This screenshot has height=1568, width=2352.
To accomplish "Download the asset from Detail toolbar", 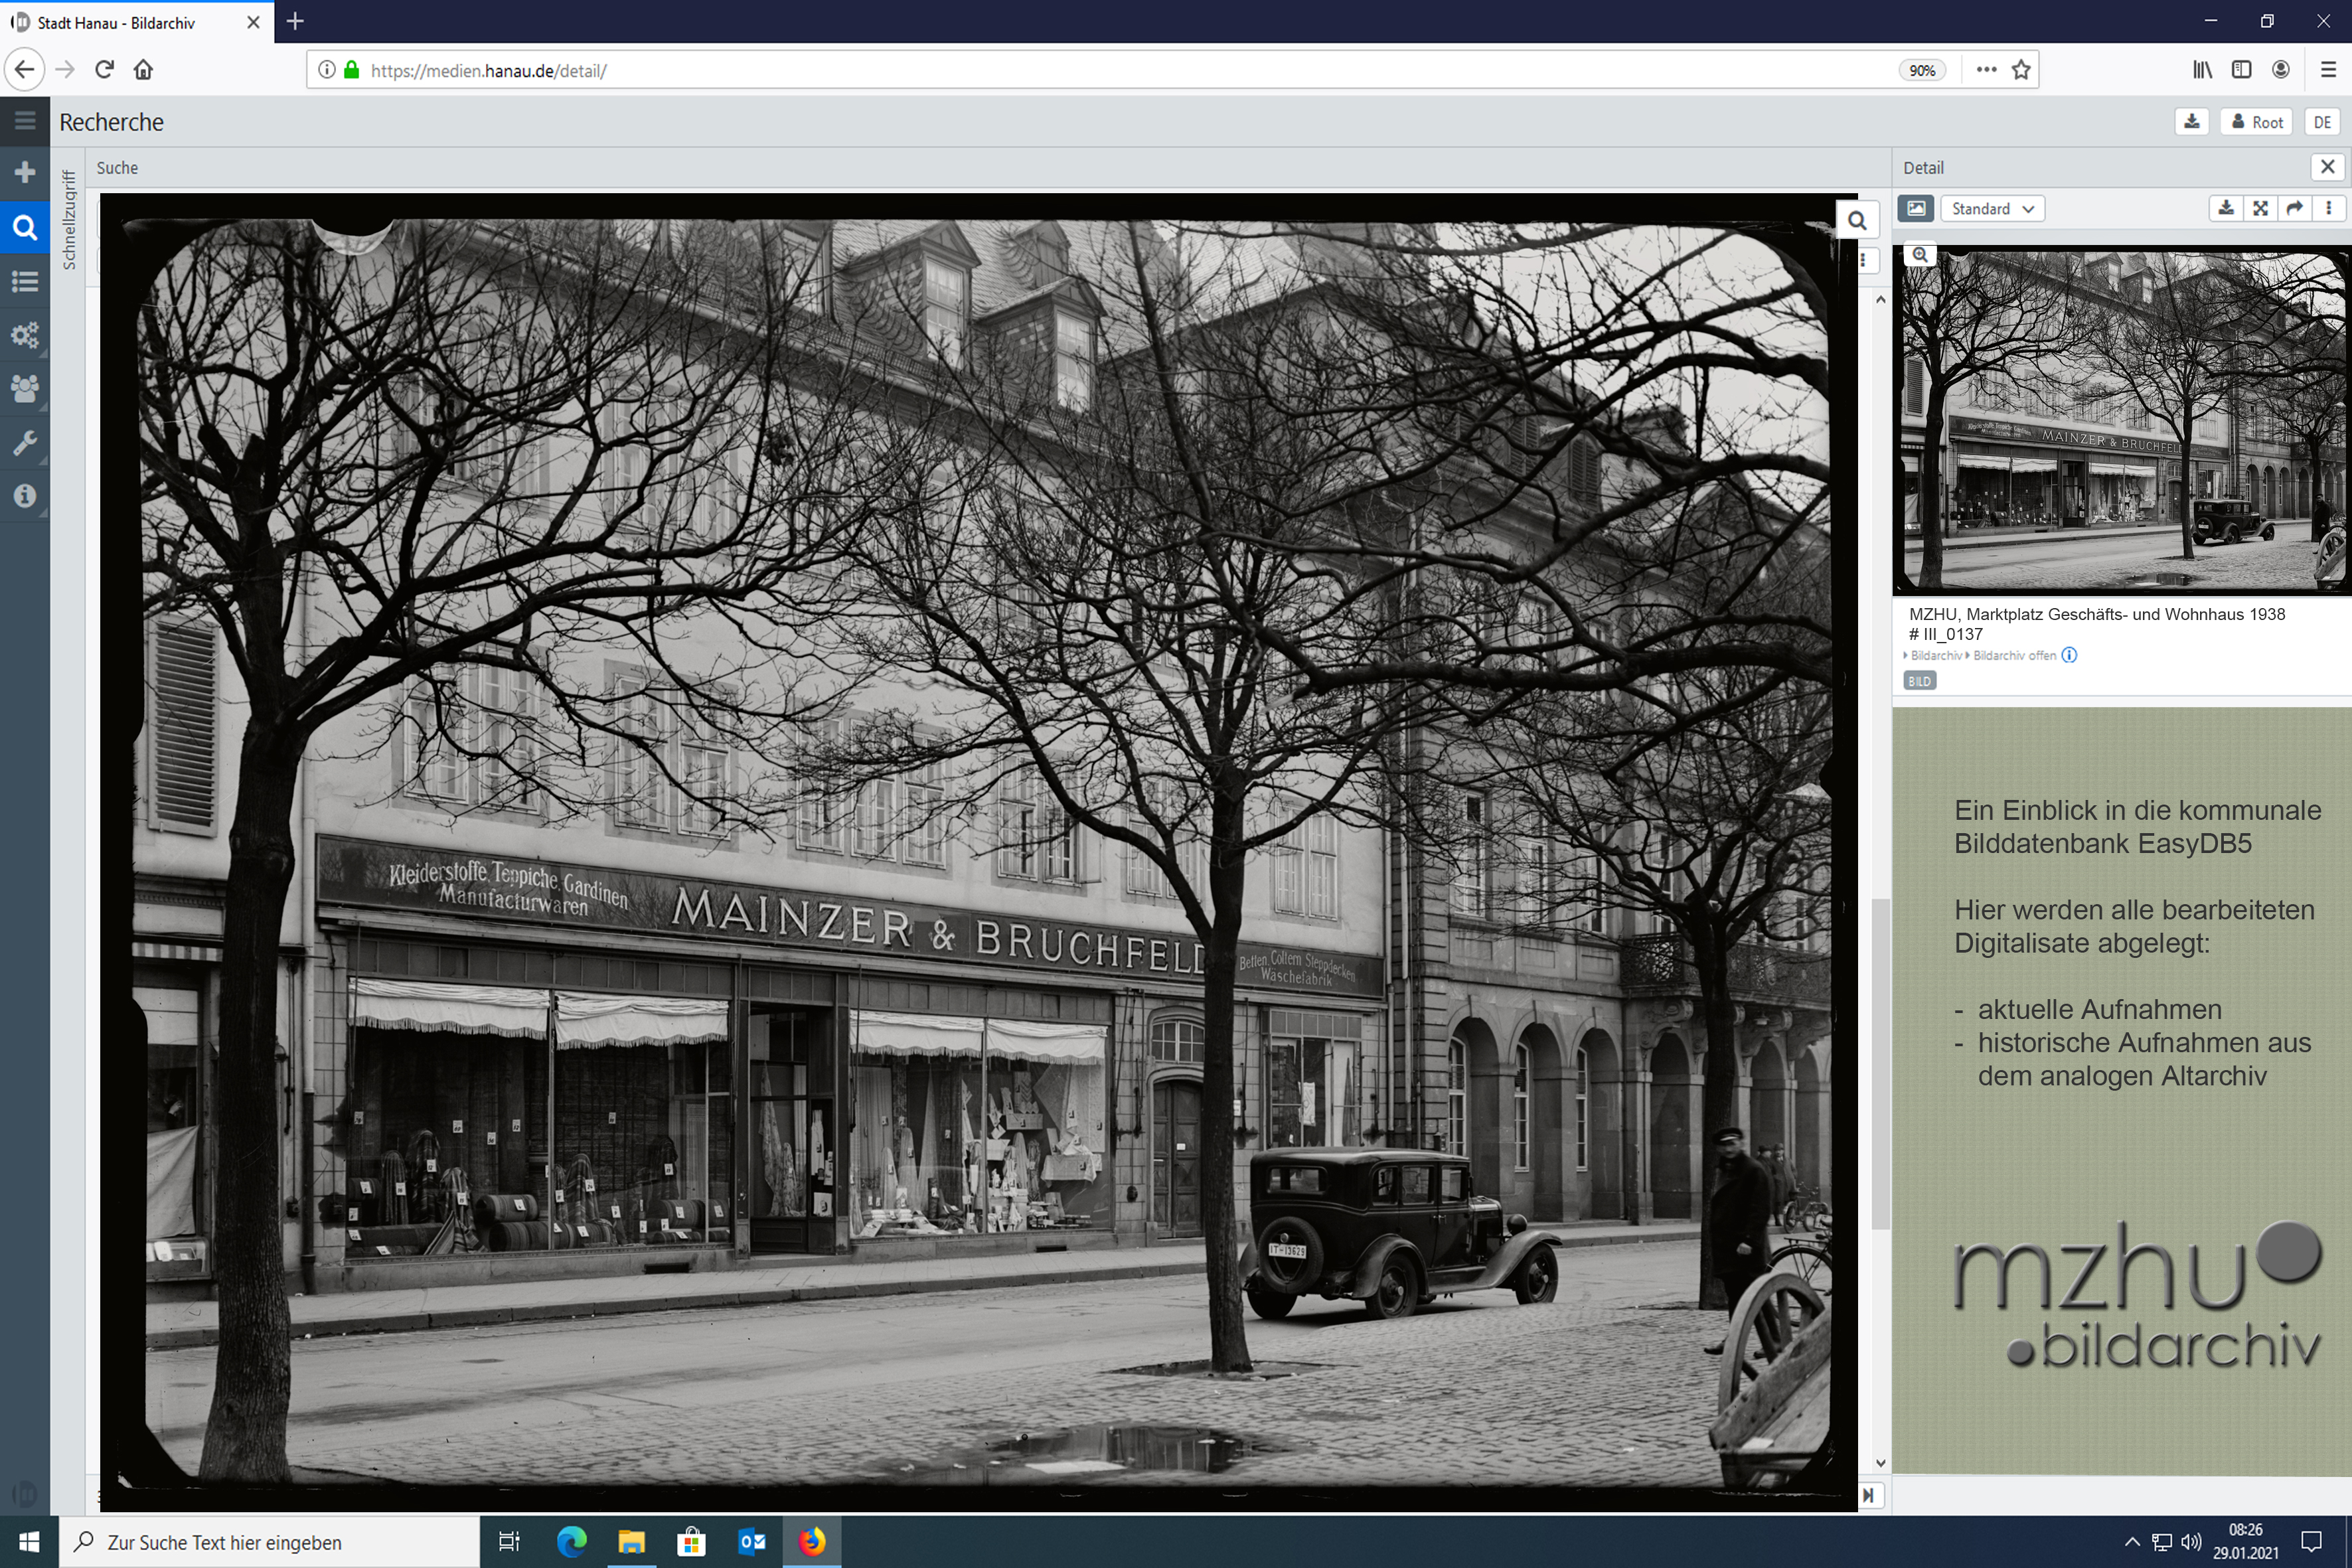I will (x=2226, y=208).
